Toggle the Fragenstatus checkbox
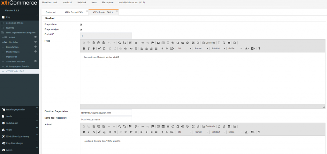This screenshot has height=154, width=327. coord(81,24)
